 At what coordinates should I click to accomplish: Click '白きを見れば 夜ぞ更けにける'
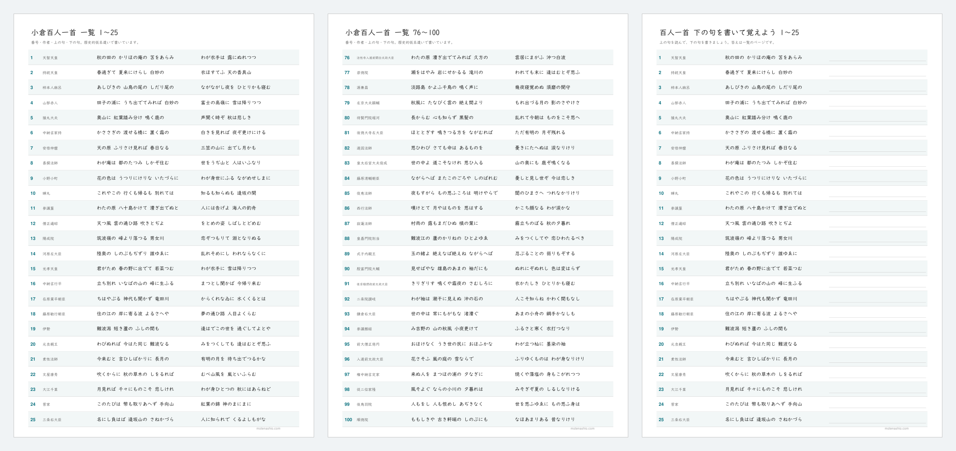point(233,132)
